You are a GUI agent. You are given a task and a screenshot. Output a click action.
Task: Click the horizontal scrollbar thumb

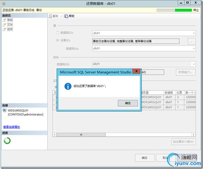point(81,135)
